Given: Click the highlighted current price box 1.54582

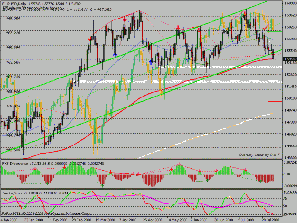Looking at the screenshot, I should click(x=290, y=59).
